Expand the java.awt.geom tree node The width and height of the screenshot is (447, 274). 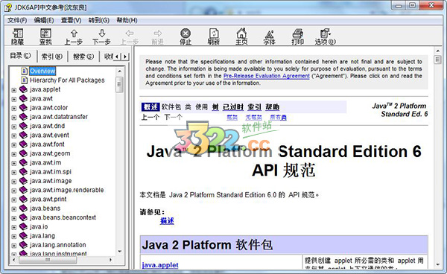click(x=13, y=154)
